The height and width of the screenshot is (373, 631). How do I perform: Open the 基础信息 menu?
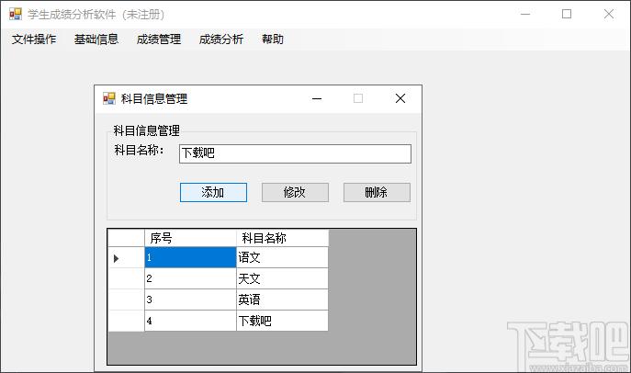click(x=96, y=39)
